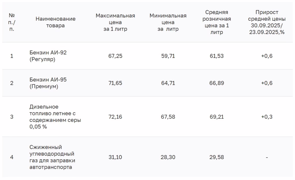The width and height of the screenshot is (295, 180).
Task: Click the 'Дизельное топливо летнее' product cell
Action: click(x=55, y=117)
